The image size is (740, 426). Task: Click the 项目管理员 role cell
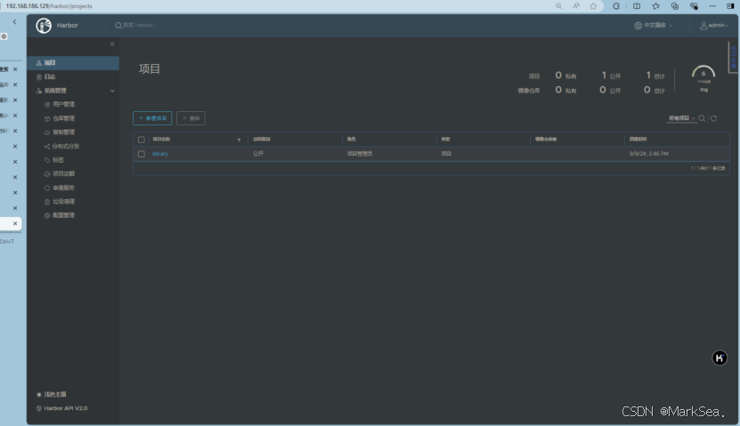[x=360, y=154]
